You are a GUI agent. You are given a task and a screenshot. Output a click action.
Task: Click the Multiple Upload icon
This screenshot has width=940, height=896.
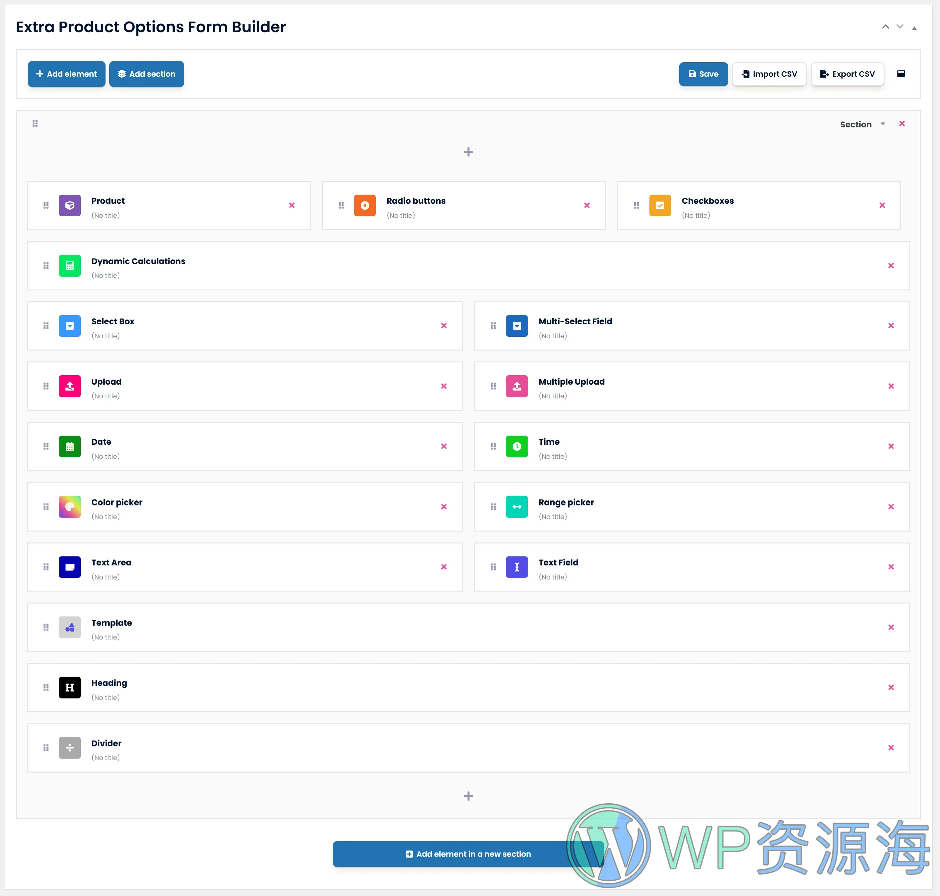[x=517, y=386]
